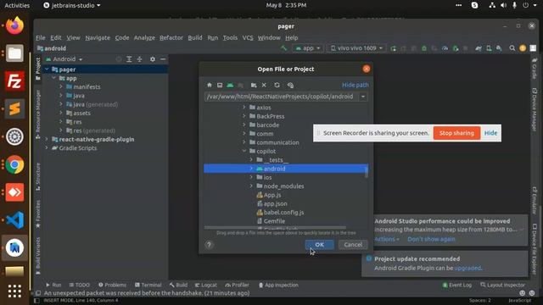This screenshot has width=543, height=305.
Task: Expand the axios folder
Action: point(244,108)
